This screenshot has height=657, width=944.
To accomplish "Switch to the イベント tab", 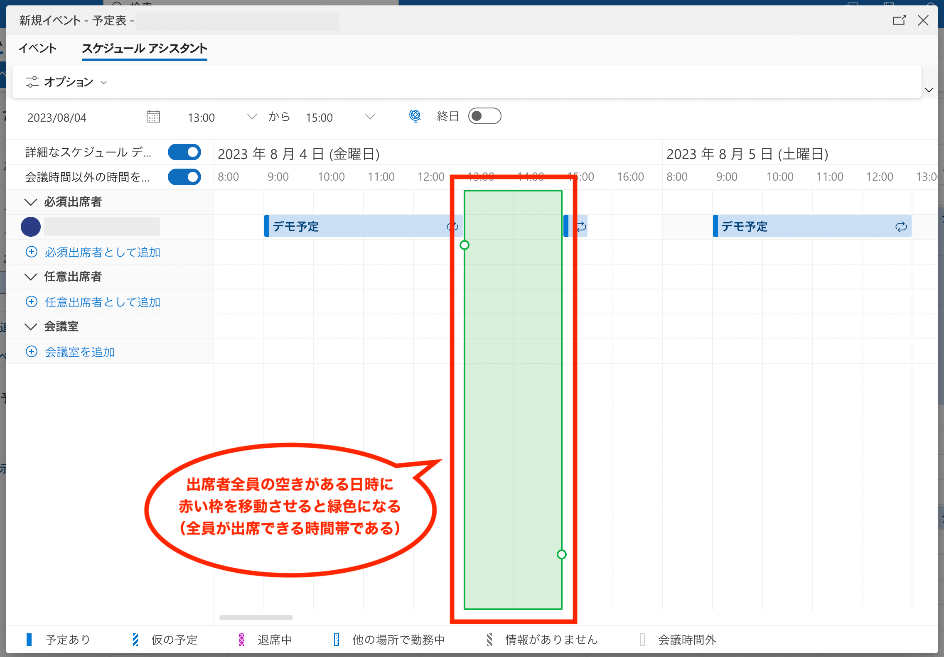I will (37, 49).
